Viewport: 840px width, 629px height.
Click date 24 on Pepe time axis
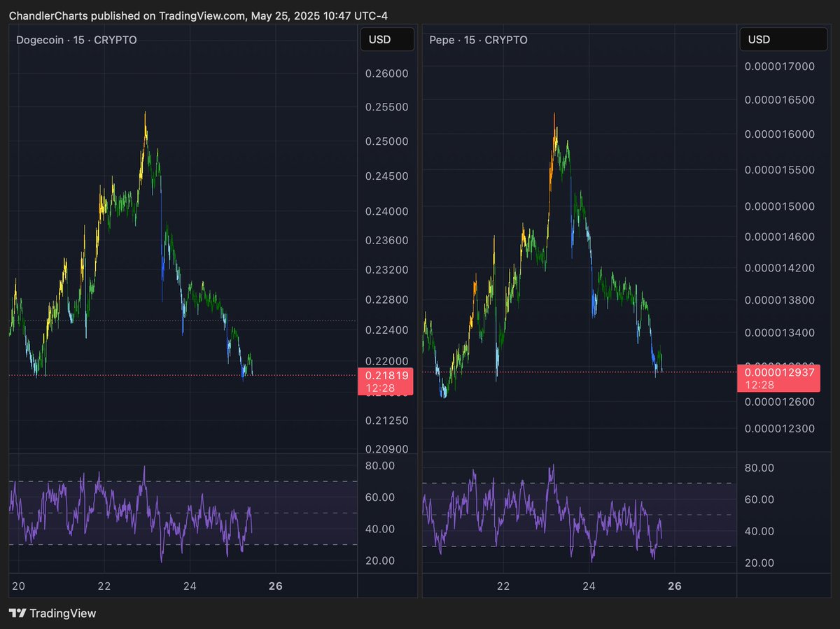(x=589, y=586)
